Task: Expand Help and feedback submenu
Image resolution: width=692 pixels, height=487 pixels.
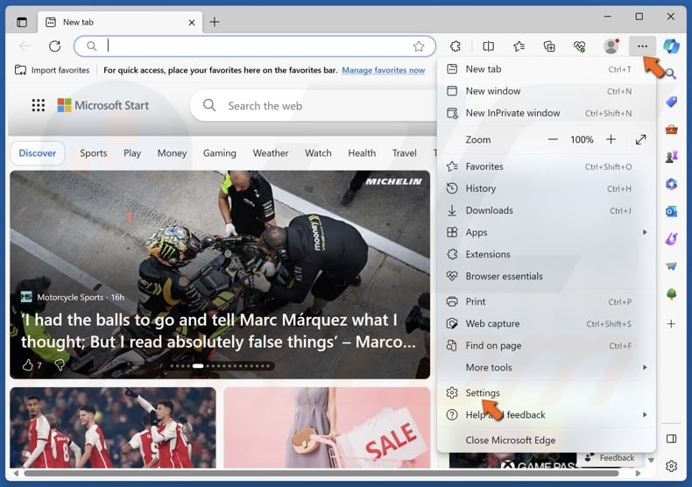Action: coord(547,415)
